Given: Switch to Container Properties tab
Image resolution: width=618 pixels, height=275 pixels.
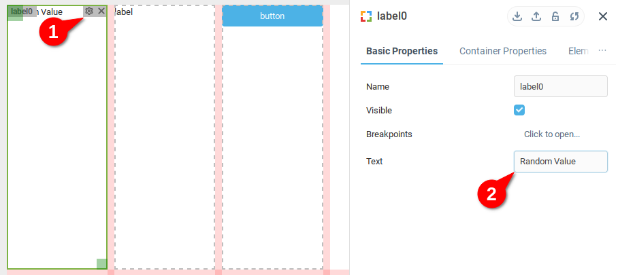Looking at the screenshot, I should coord(503,51).
